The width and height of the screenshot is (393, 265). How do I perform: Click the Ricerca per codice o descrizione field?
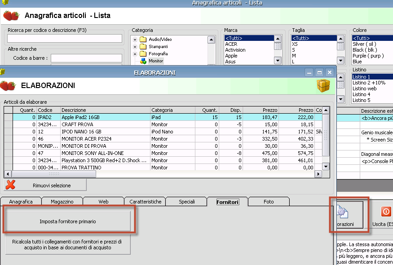pos(65,39)
